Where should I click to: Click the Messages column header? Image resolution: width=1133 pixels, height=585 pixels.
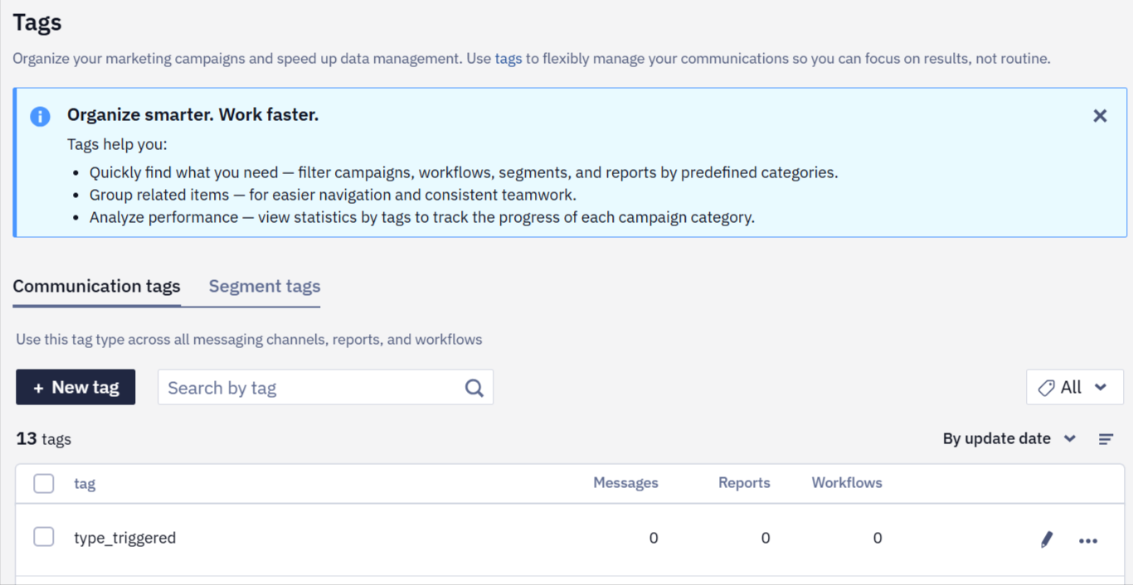[625, 482]
